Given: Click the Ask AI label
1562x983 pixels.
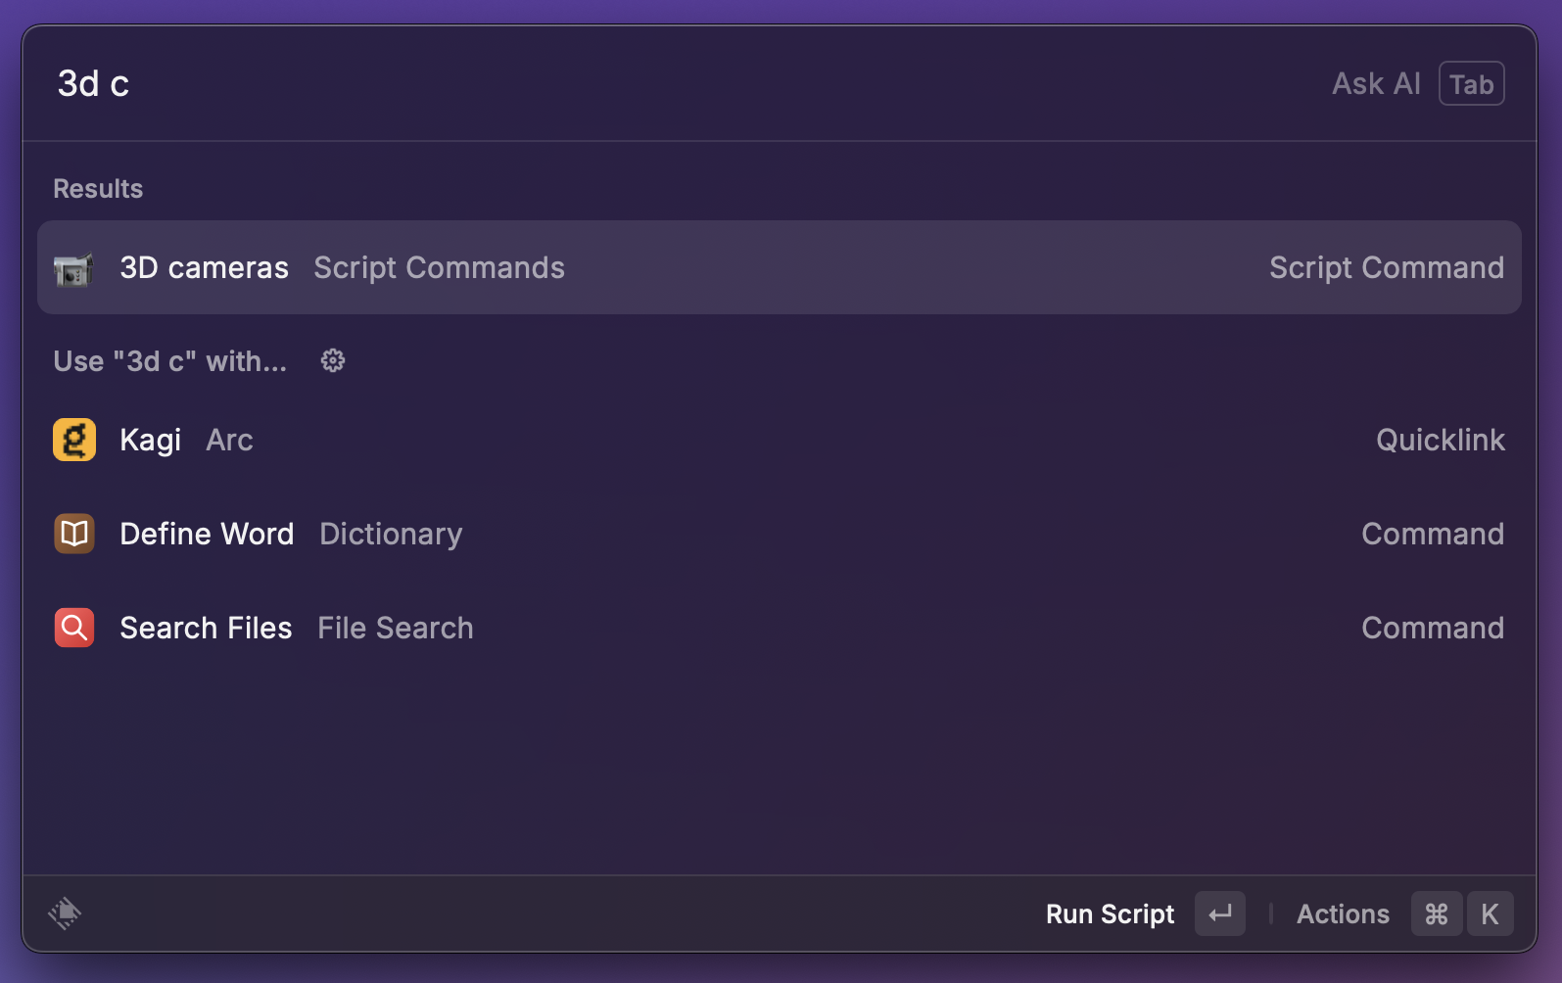Looking at the screenshot, I should pos(1376,84).
